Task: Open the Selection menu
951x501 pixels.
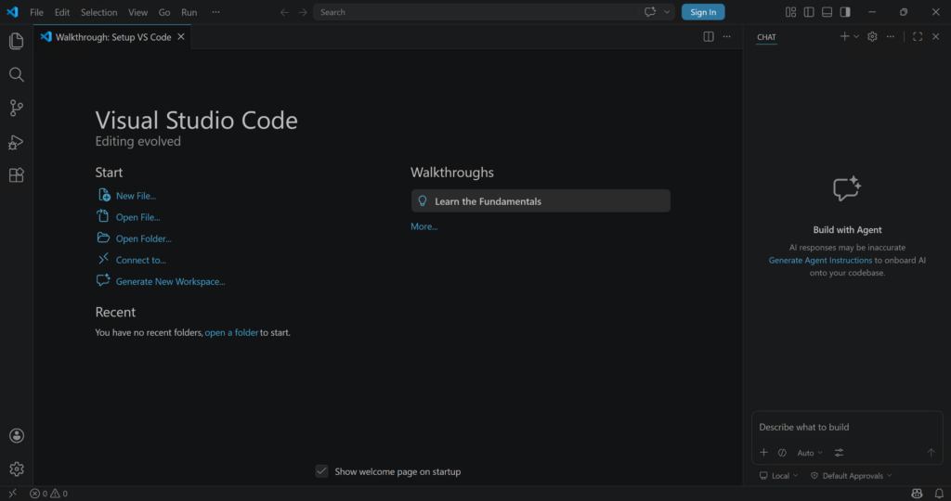Action: point(98,12)
